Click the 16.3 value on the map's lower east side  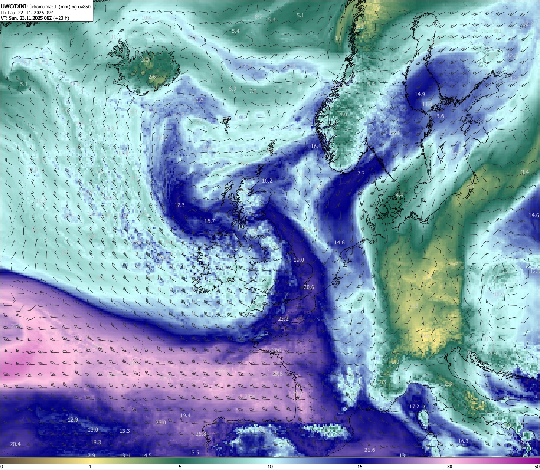[x=463, y=441]
